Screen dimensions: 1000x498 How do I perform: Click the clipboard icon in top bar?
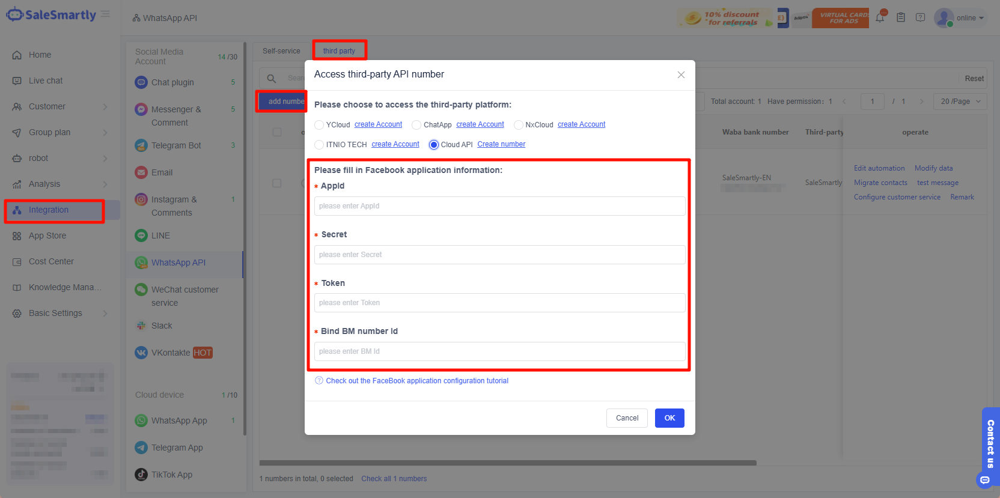[x=900, y=17]
